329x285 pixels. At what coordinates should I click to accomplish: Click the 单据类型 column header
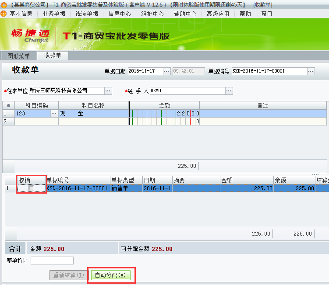pos(126,180)
